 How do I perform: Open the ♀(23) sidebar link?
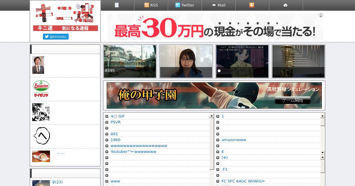(x=57, y=182)
